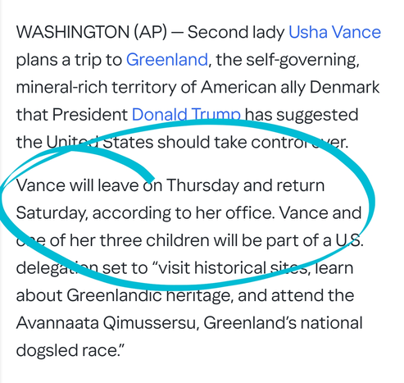Image resolution: width=404 pixels, height=383 pixels.
Task: Open the Donald Trump link
Action: pyautogui.click(x=186, y=114)
